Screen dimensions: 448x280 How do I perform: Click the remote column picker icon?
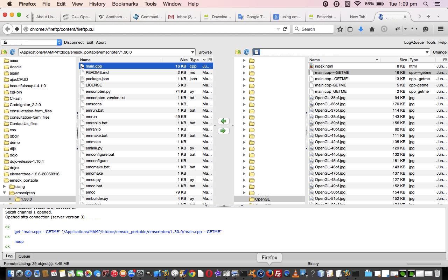coord(445,60)
